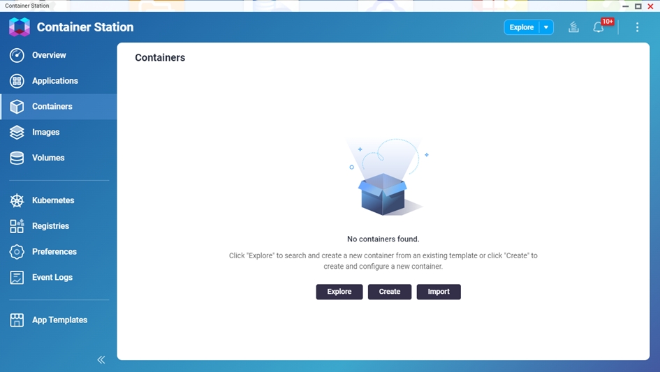Expand the Explore dropdown arrow in header
Screen dimensions: 660x372
[x=546, y=27]
